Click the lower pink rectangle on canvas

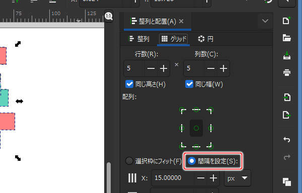[8, 122]
